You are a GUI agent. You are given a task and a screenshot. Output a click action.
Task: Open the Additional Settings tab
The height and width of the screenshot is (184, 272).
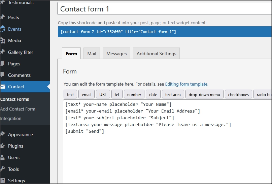click(156, 54)
